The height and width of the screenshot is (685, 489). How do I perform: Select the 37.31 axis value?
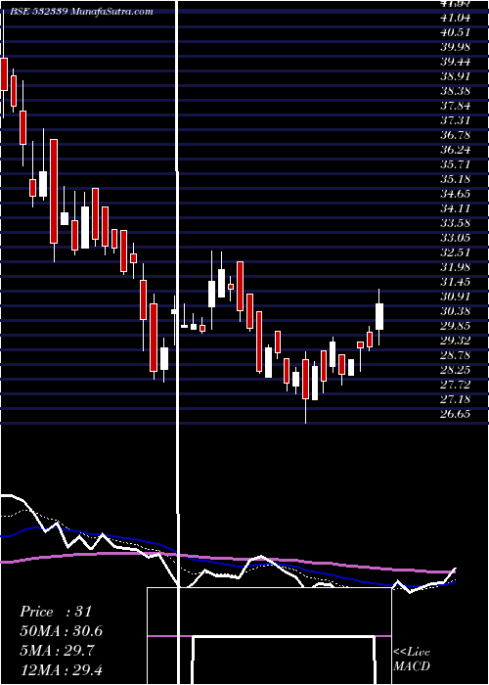tap(455, 120)
